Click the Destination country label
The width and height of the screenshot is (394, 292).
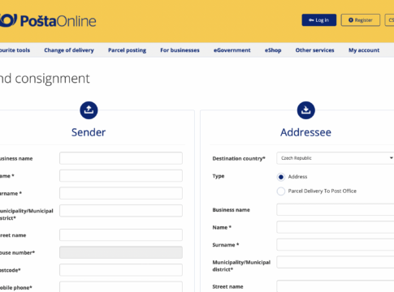click(x=239, y=158)
